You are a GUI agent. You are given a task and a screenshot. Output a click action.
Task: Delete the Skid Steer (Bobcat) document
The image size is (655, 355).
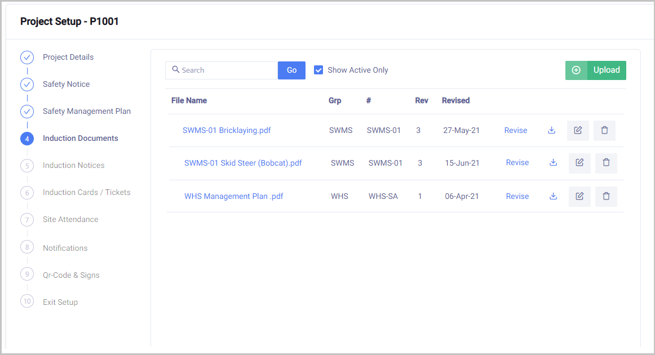tap(606, 163)
